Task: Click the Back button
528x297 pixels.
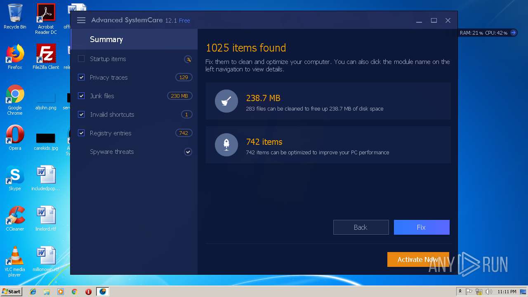Action: 361,227
